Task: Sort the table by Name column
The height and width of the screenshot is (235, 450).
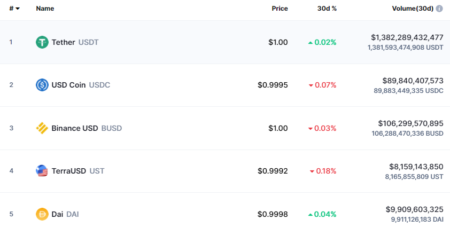Action: point(45,9)
